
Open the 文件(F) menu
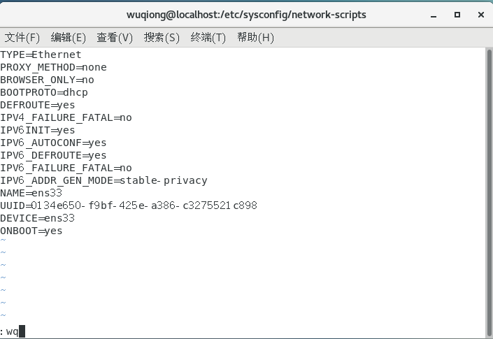coord(22,37)
